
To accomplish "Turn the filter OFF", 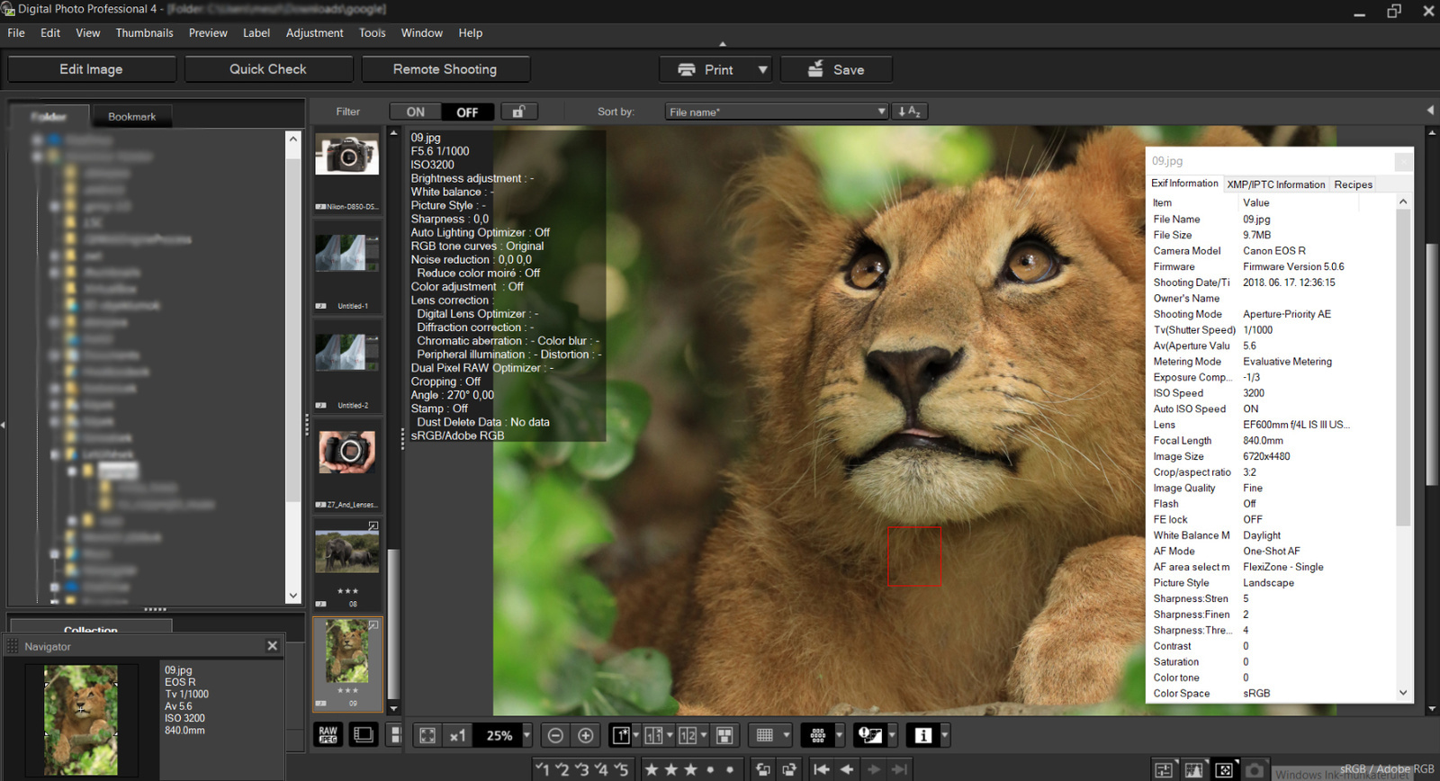I will coord(467,112).
